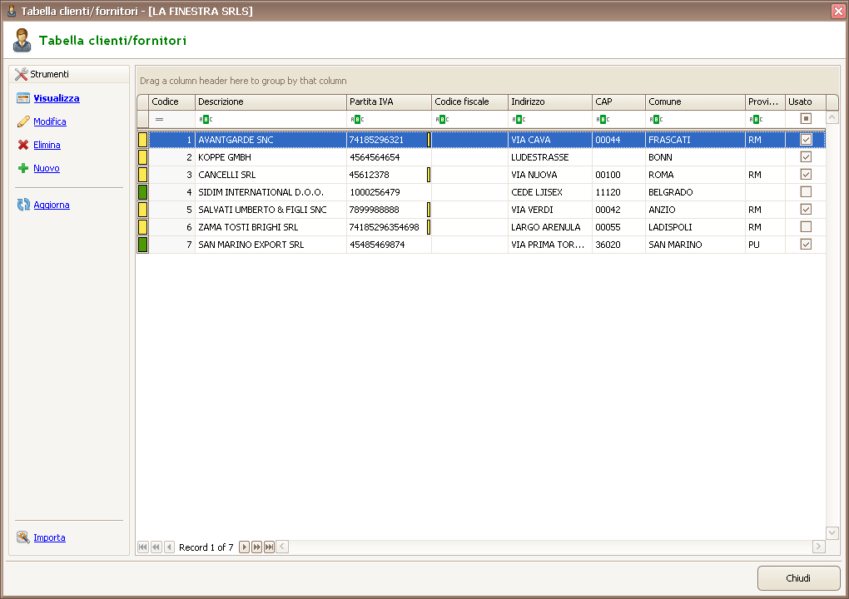
Task: Open Descrizione filter condition selector
Action: point(206,119)
